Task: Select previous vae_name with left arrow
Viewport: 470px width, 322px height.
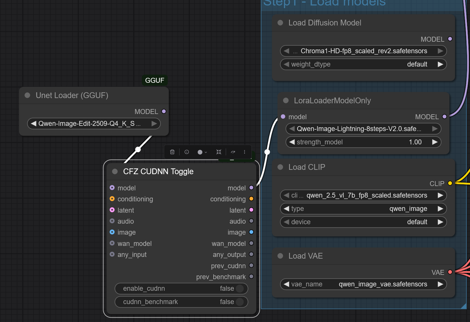Action: pyautogui.click(x=286, y=284)
